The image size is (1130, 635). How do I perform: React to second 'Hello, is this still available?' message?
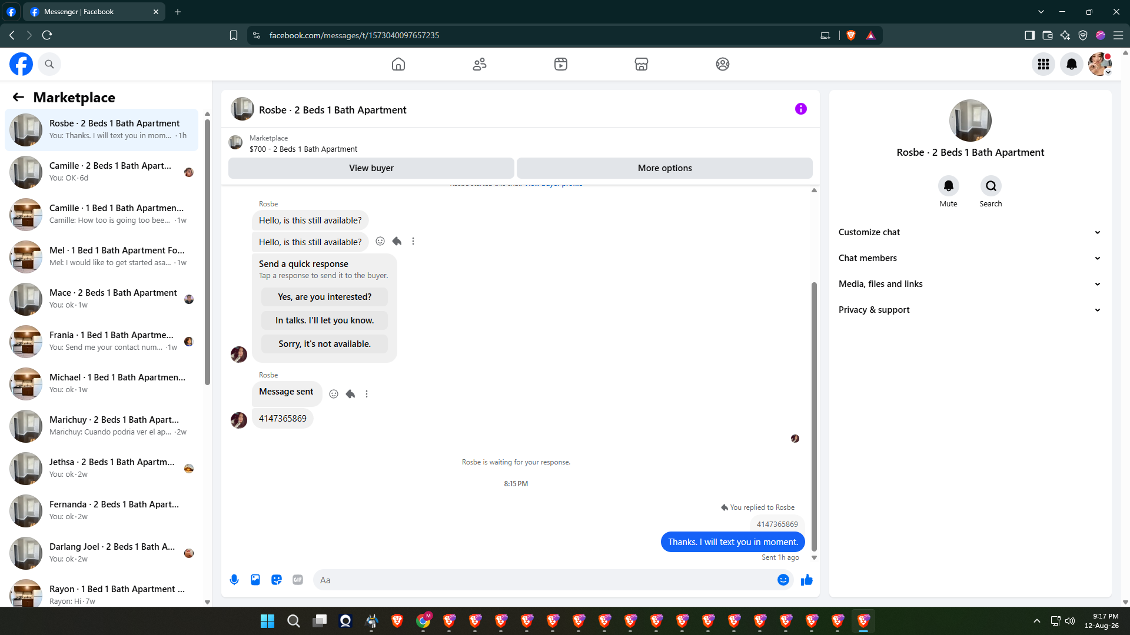380,241
